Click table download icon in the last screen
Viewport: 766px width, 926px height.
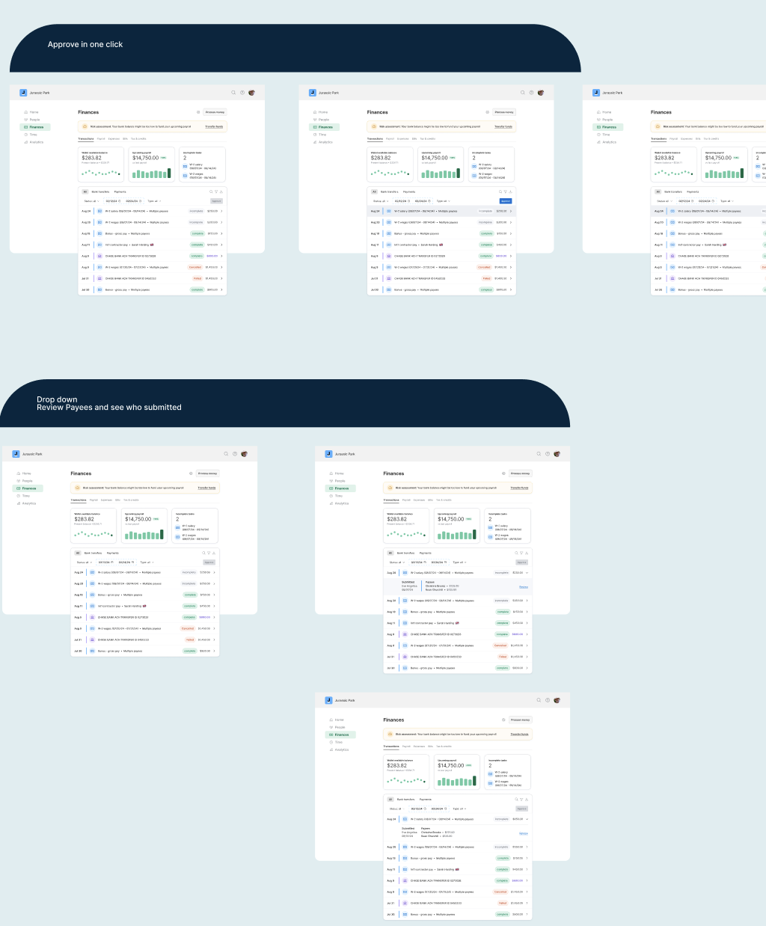(527, 799)
